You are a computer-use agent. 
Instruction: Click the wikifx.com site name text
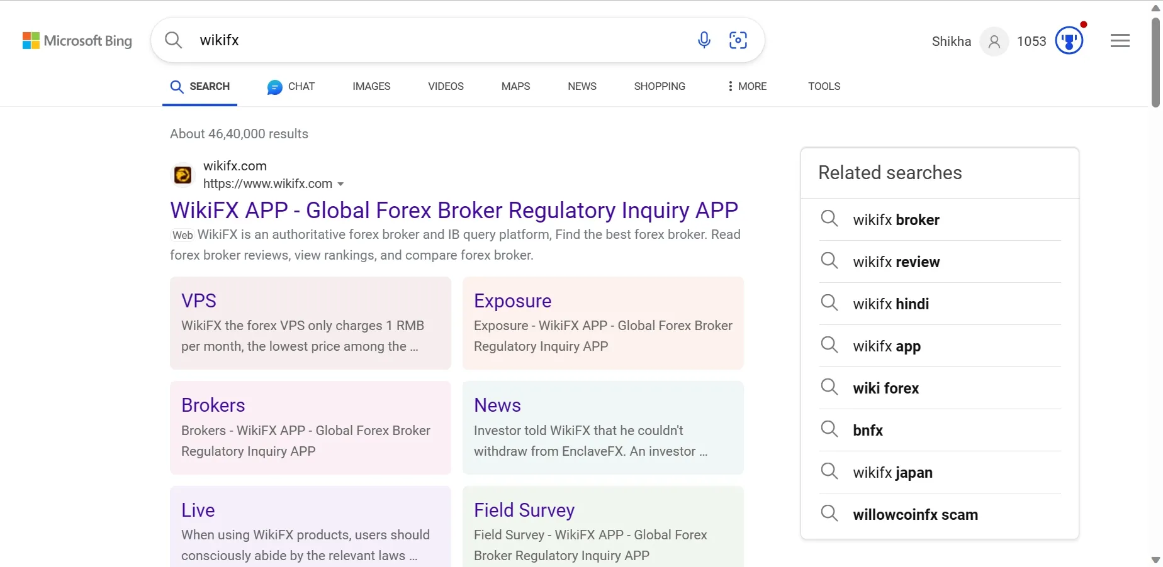click(x=235, y=166)
